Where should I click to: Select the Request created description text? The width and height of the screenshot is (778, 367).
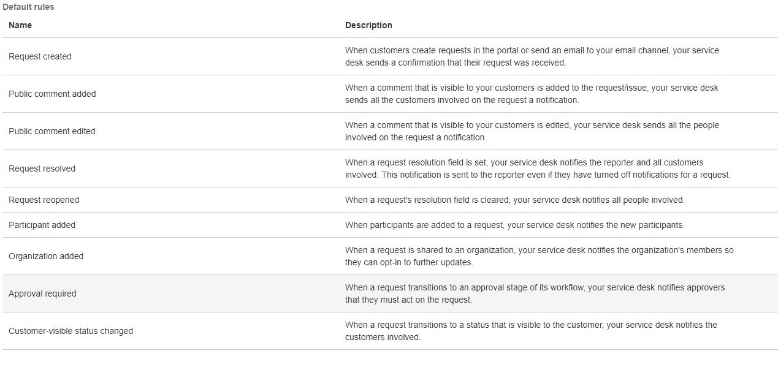pos(531,56)
